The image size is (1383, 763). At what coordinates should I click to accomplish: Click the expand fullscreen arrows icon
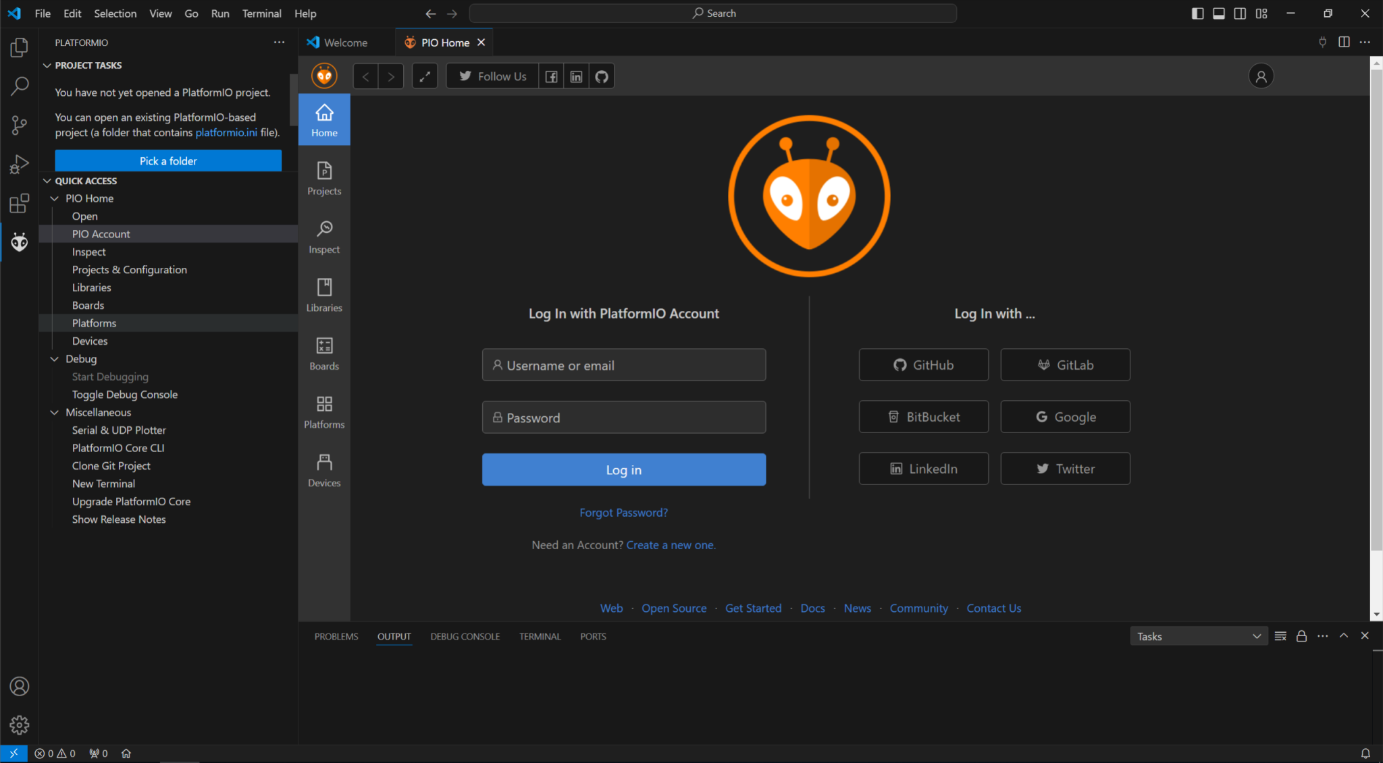[x=425, y=76]
